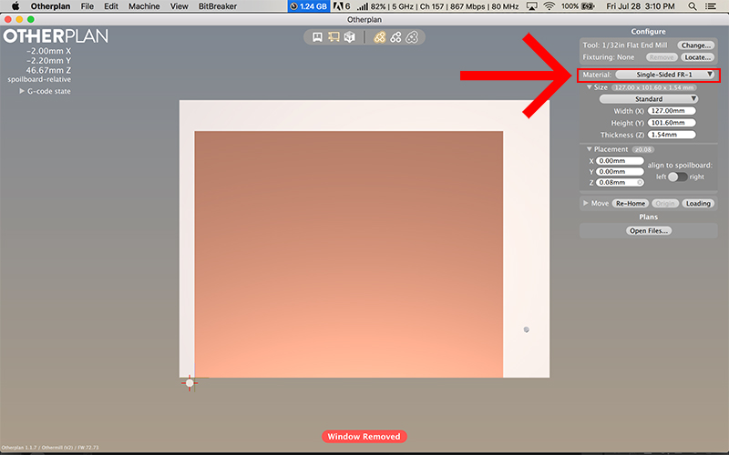Click the Fixturing: None label
This screenshot has width=729, height=455.
coord(609,57)
